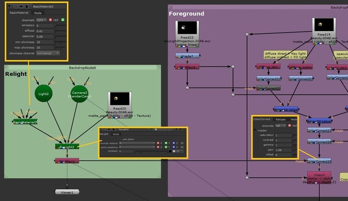
Task: Click the ambient slider in ReLight2 panel
Action: [x=151, y=151]
